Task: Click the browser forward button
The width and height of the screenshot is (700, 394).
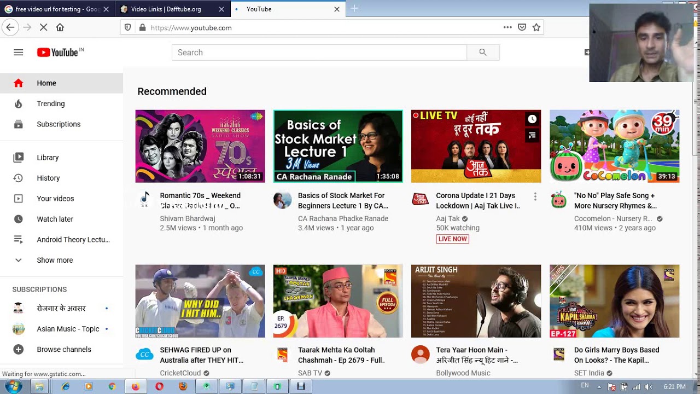Action: point(27,27)
